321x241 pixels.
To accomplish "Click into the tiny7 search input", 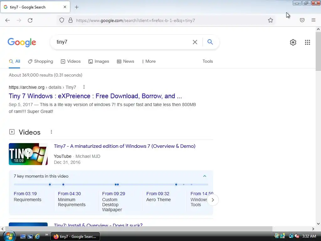I will (123, 42).
